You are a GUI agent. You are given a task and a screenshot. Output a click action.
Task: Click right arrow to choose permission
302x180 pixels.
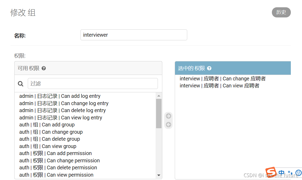click(x=169, y=116)
